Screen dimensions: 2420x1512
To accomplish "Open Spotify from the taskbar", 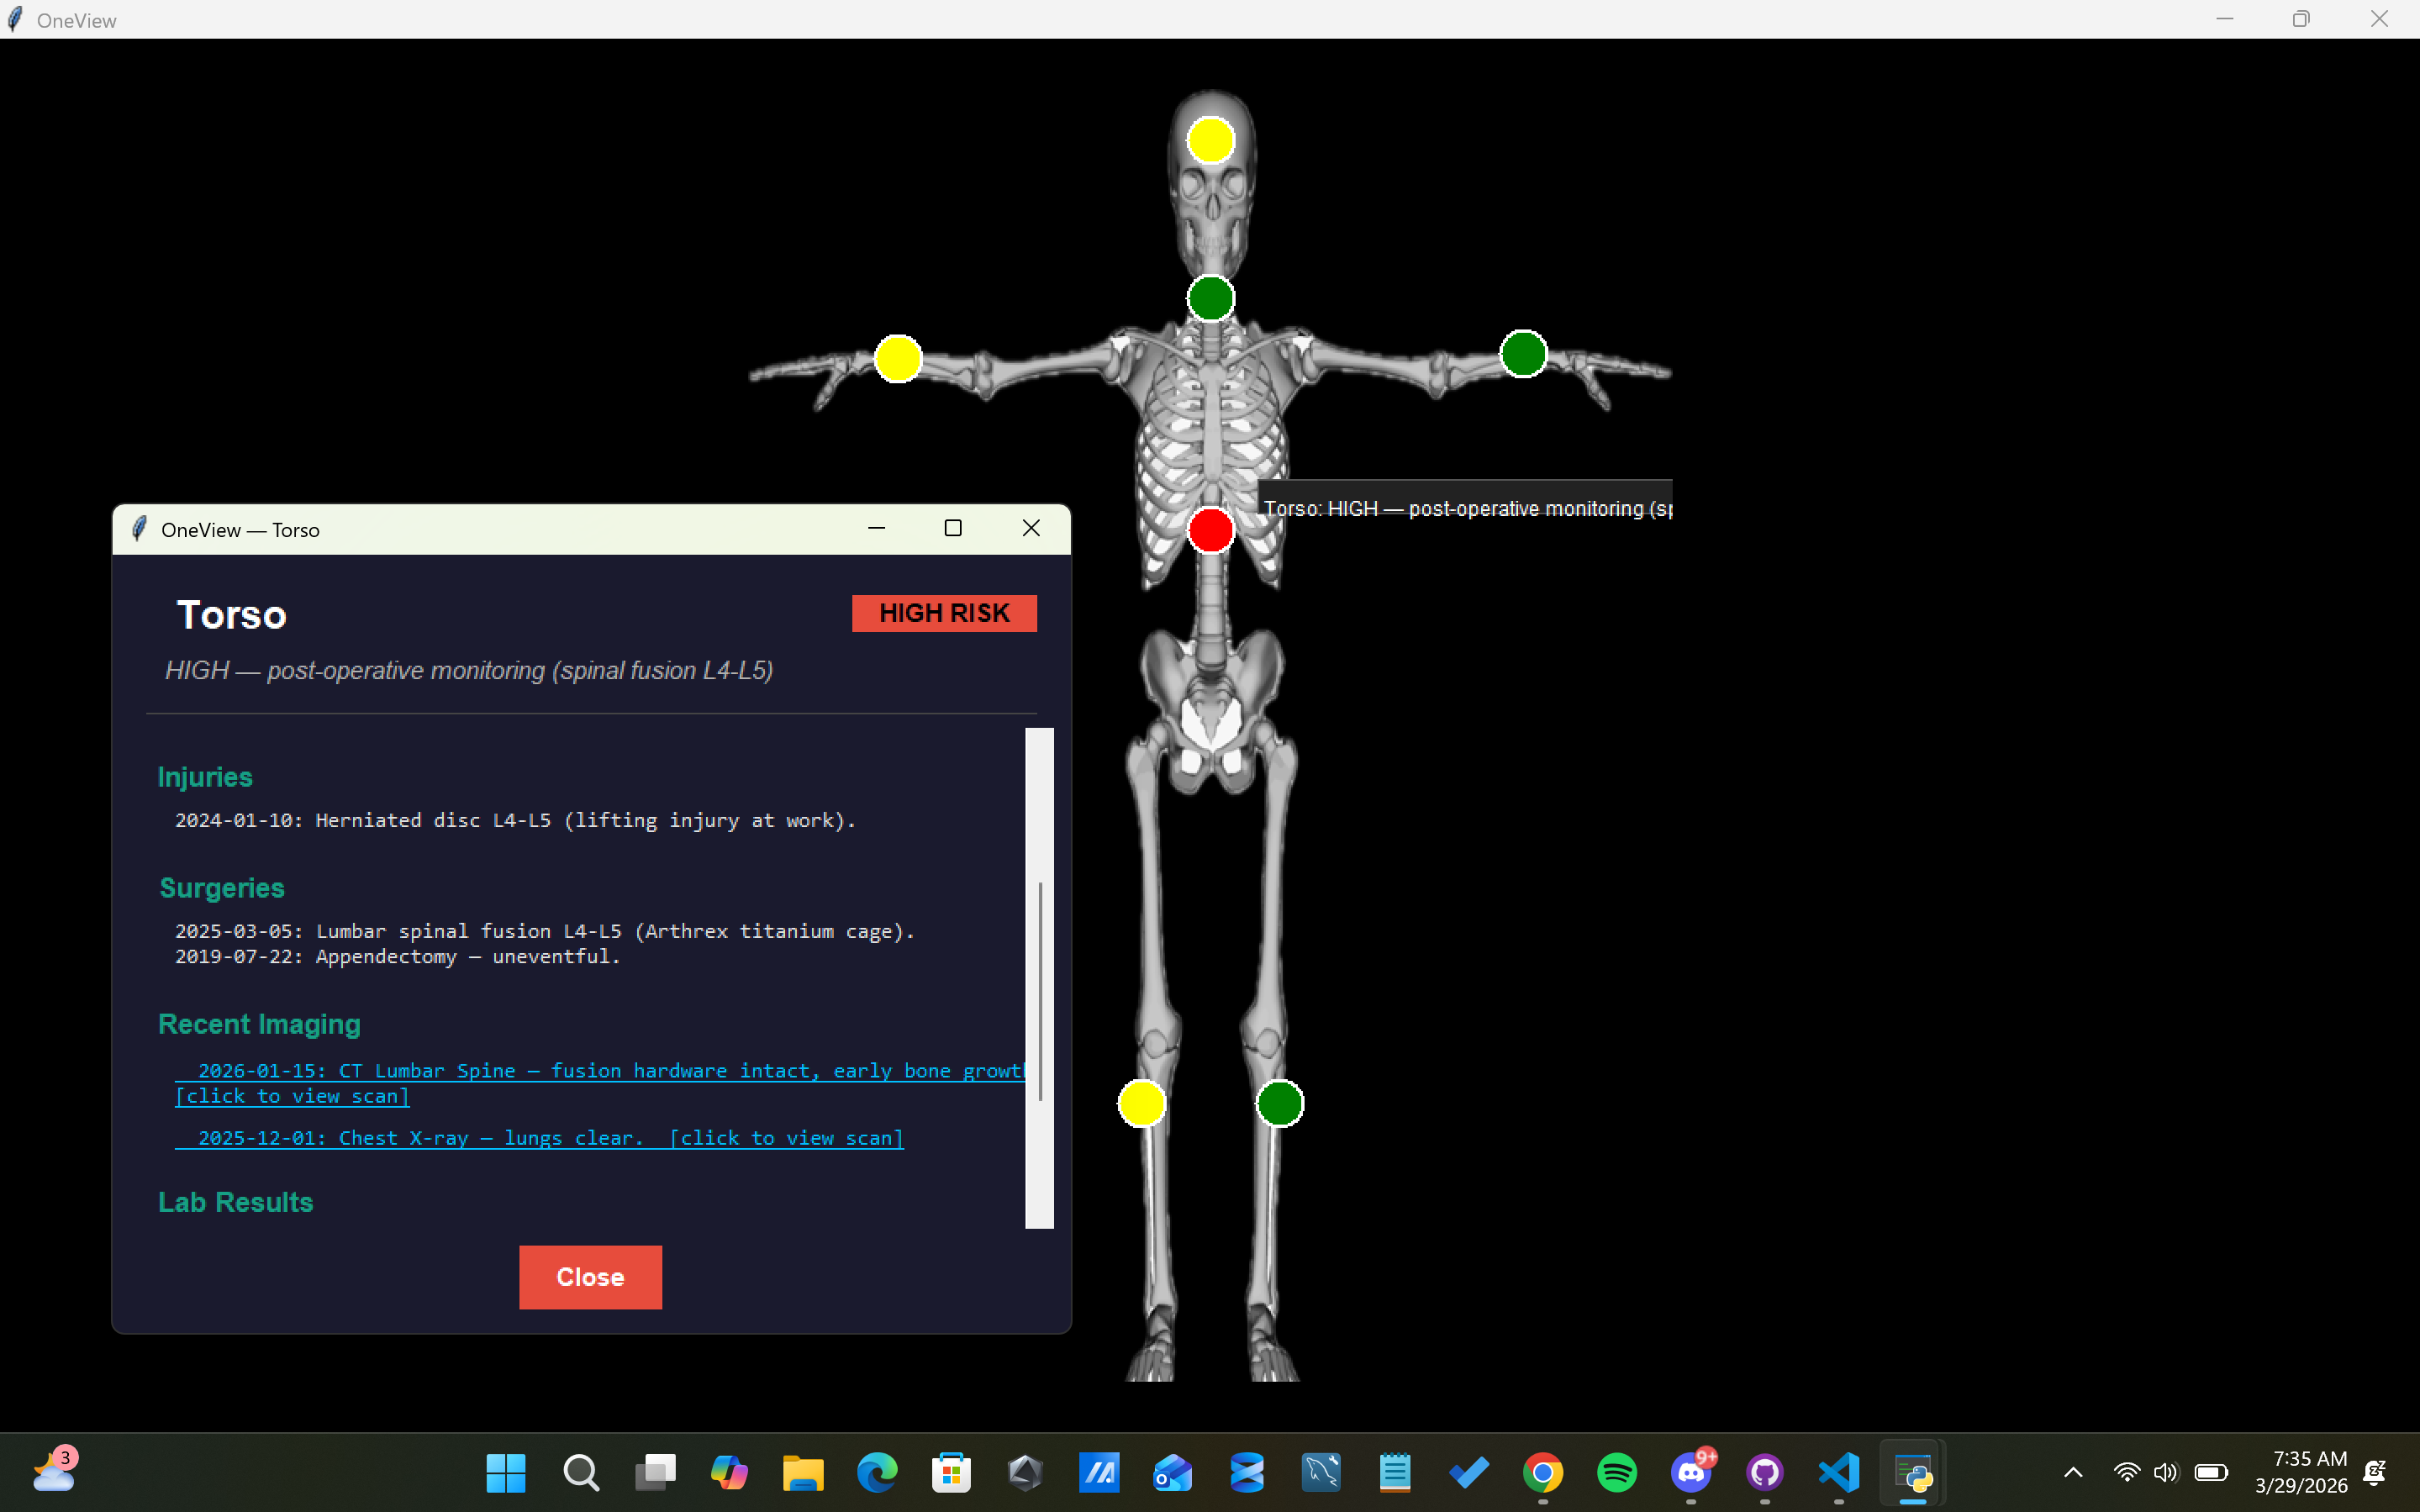I will 1616,1472.
